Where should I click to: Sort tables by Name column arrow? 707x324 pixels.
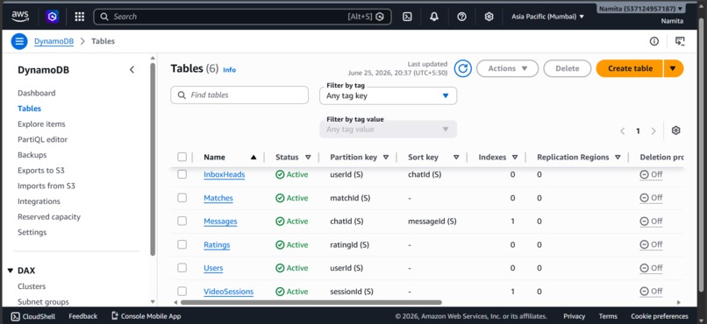click(x=254, y=157)
